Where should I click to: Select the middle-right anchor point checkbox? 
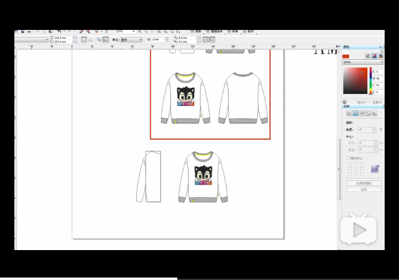[x=362, y=169]
